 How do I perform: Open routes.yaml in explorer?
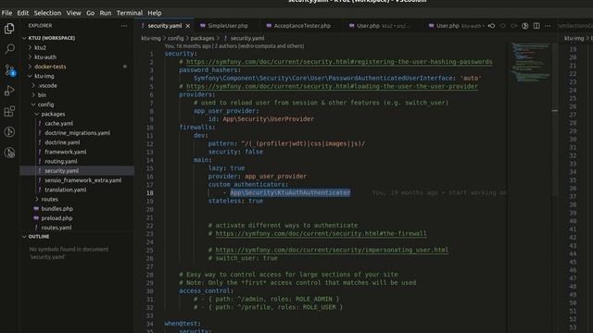(56, 228)
